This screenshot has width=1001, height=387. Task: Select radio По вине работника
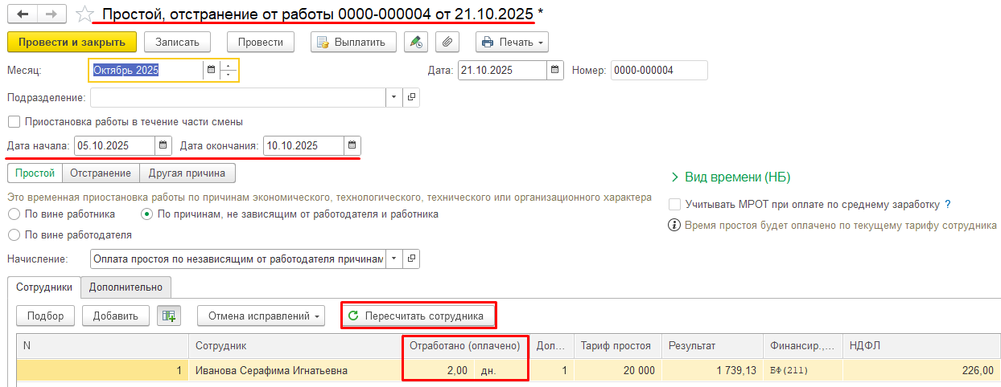pyautogui.click(x=14, y=214)
